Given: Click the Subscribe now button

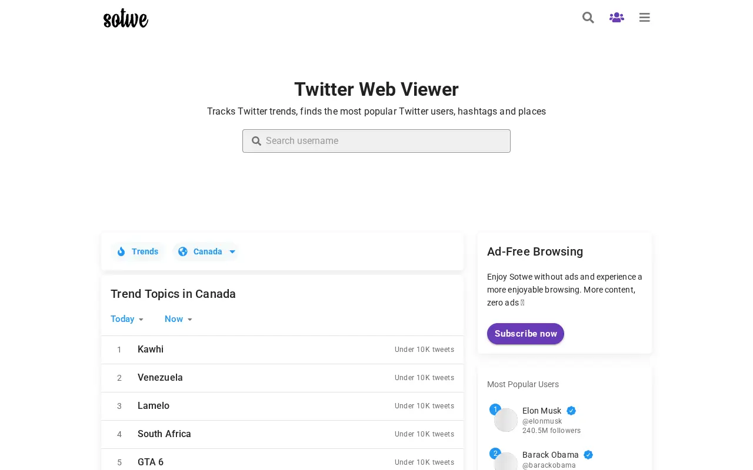Looking at the screenshot, I should click(x=525, y=334).
